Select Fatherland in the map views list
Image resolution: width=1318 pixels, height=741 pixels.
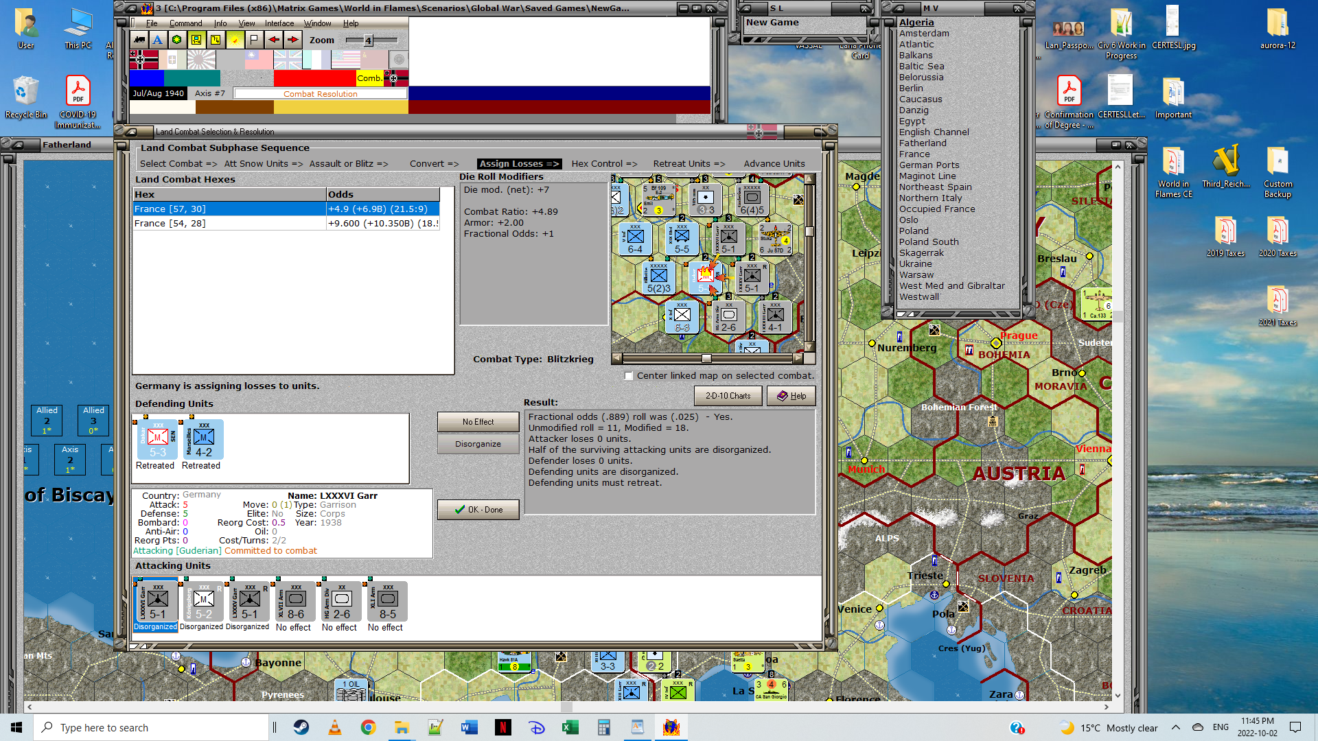[x=923, y=143]
